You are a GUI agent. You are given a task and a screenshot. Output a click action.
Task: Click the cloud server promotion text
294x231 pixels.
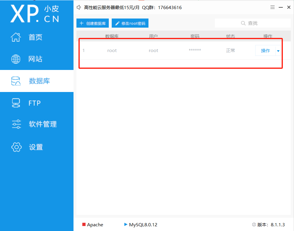click(133, 8)
